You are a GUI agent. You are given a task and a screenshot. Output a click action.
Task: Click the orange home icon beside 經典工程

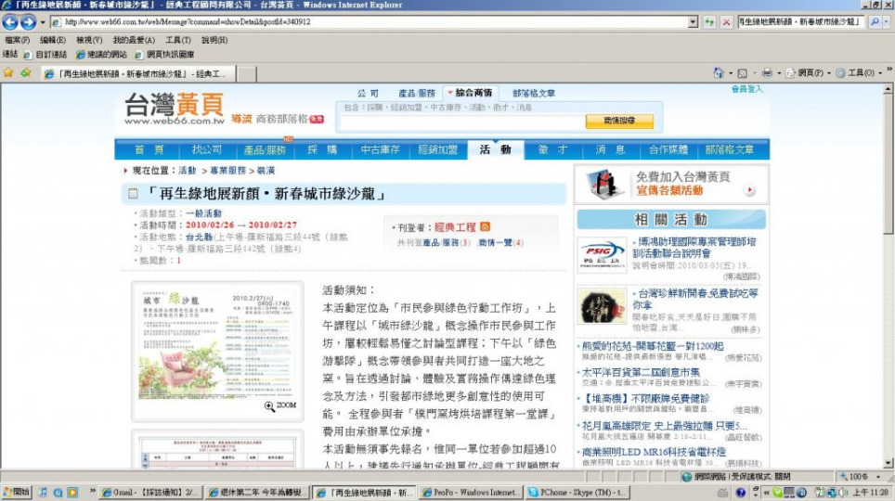tap(486, 226)
